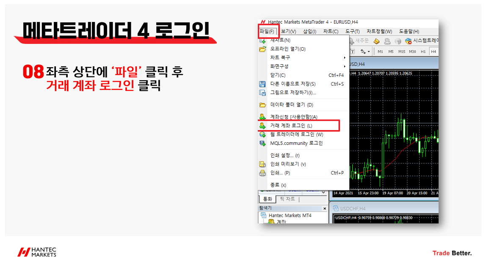Select Hantec Markets MT4 tree item
Viewport: 486px width, 272px height.
pyautogui.click(x=290, y=215)
